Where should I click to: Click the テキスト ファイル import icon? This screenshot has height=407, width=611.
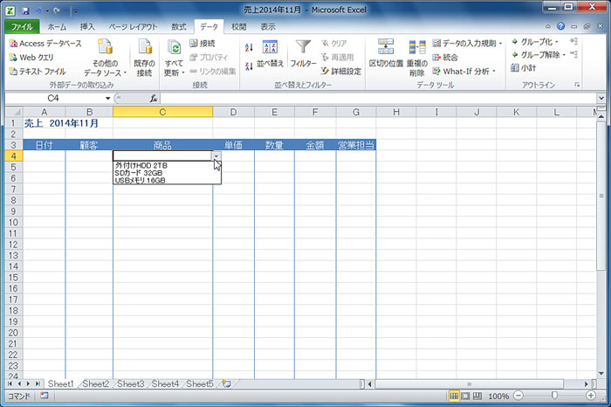pyautogui.click(x=13, y=72)
